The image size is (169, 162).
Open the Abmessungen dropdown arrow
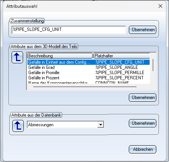coord(101,124)
